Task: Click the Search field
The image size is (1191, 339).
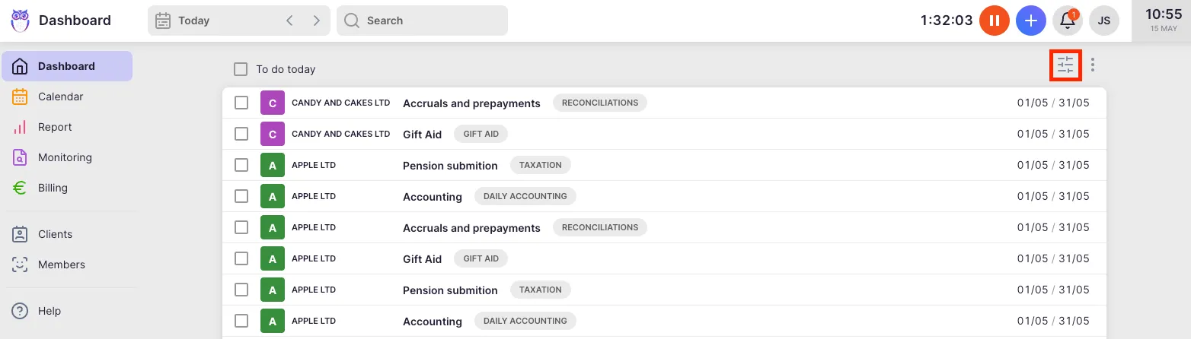Action: point(423,21)
